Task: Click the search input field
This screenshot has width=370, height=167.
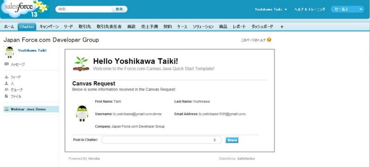Action: pos(84,9)
